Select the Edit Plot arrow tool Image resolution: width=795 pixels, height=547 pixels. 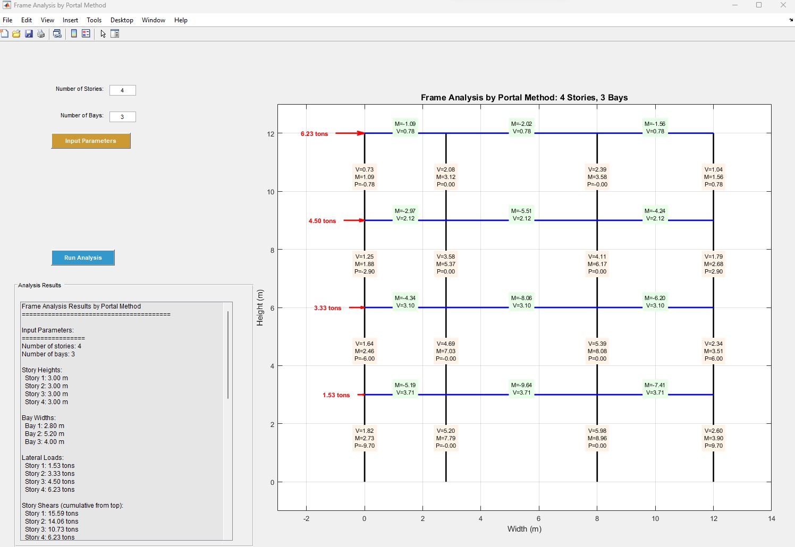(x=103, y=34)
